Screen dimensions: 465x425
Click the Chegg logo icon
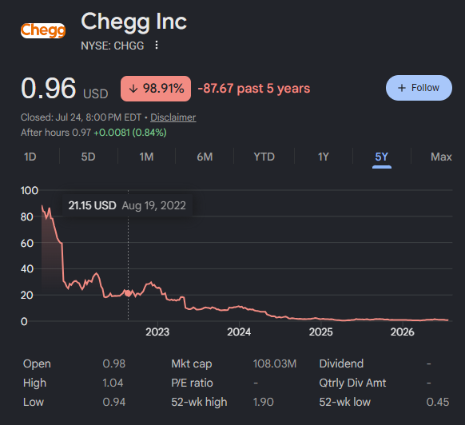pyautogui.click(x=43, y=30)
